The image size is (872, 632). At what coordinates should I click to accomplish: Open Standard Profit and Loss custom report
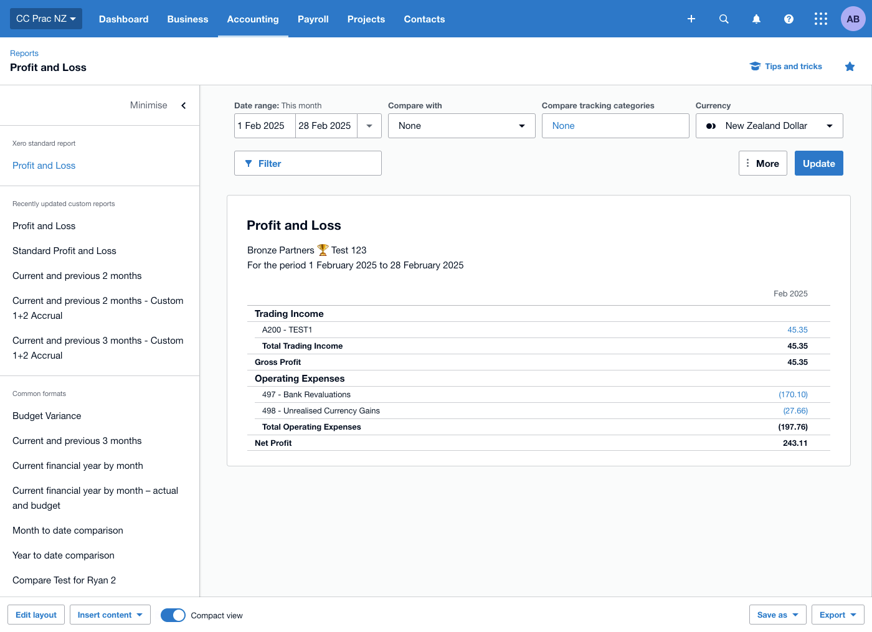pos(65,251)
